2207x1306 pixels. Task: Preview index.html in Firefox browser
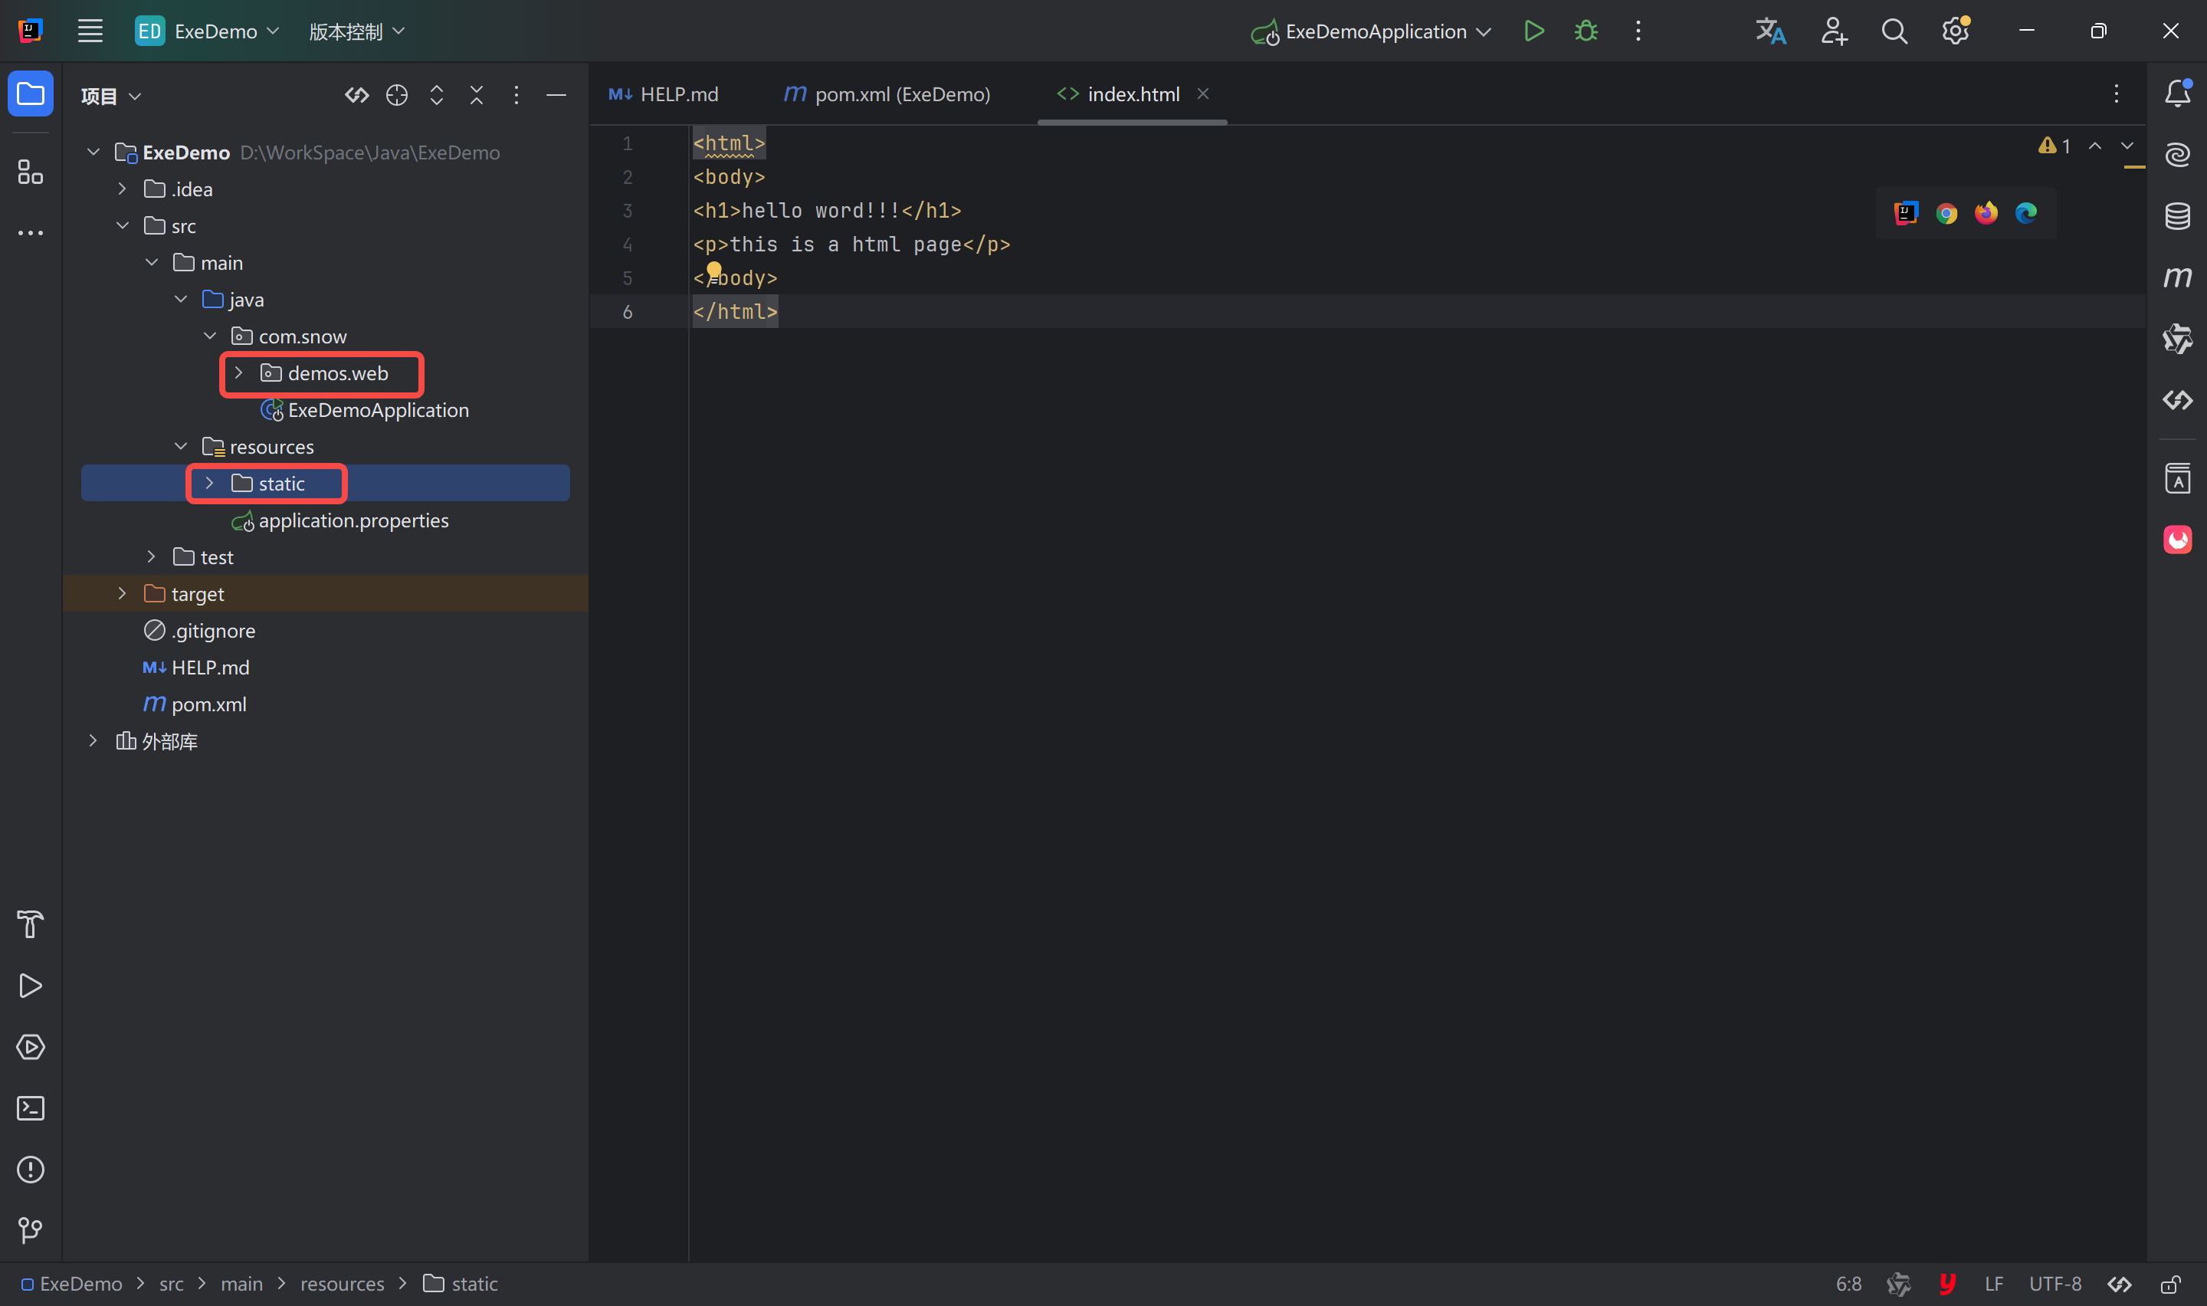pyautogui.click(x=1986, y=213)
